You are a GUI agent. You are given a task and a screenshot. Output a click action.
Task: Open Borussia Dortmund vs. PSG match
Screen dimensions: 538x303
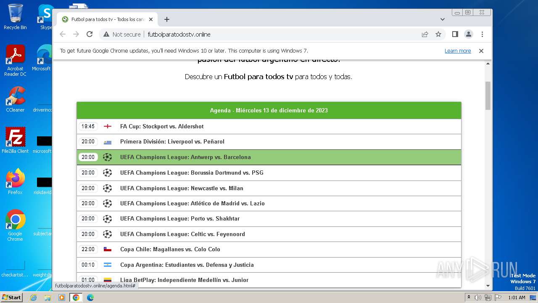click(269, 173)
